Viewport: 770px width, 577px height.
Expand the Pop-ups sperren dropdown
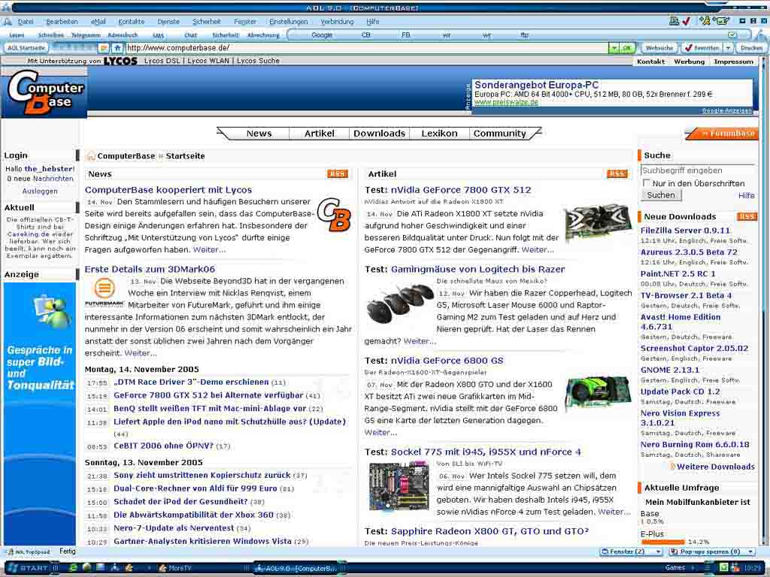pos(751,551)
